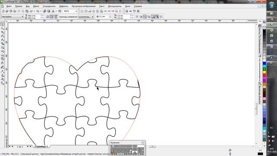Close the on-screen Keyboard window
The height and width of the screenshot is (156, 277).
pyautogui.click(x=143, y=143)
